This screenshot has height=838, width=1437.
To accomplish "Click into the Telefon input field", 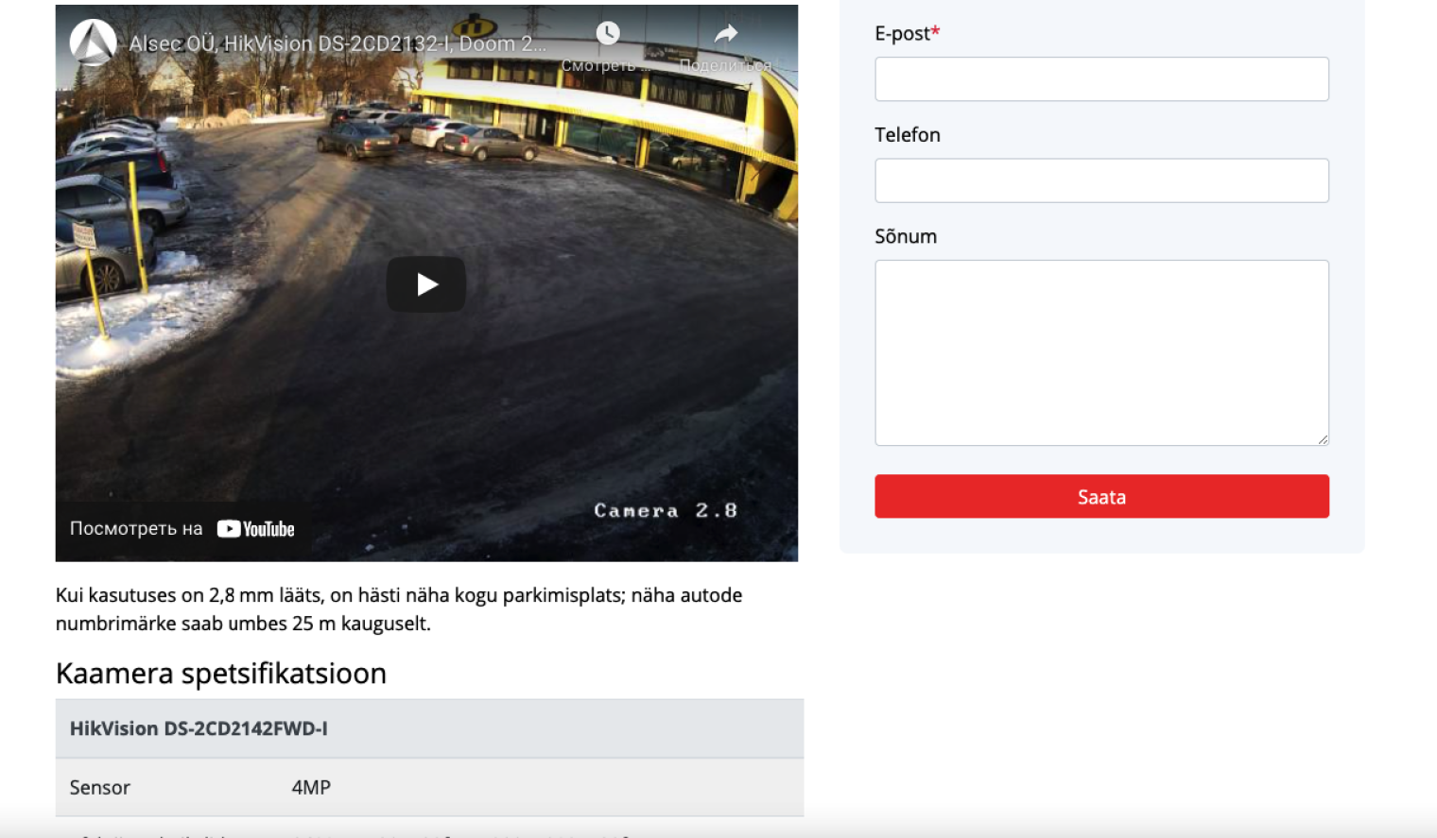I will click(1101, 180).
